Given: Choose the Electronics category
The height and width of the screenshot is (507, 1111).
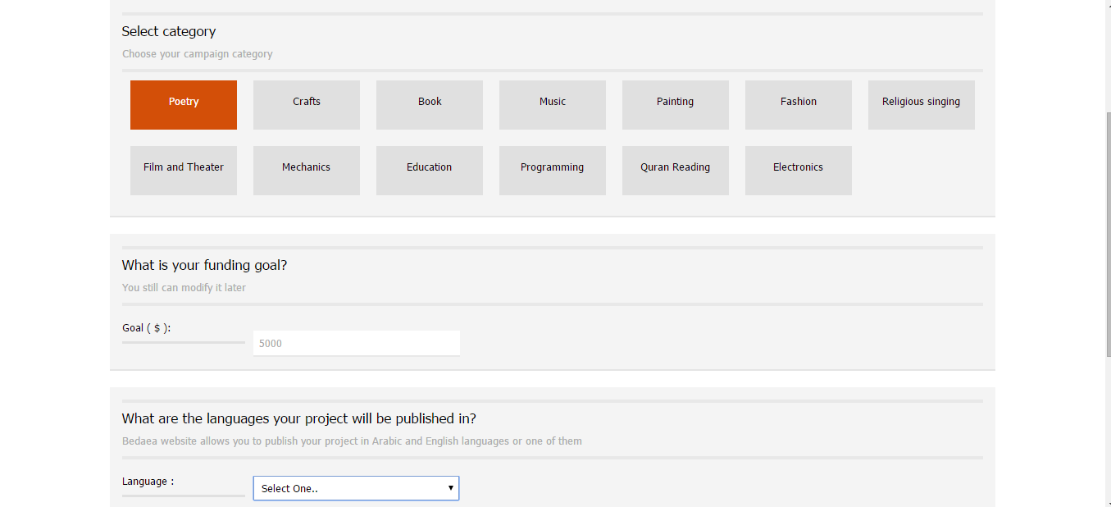Looking at the screenshot, I should click(799, 171).
